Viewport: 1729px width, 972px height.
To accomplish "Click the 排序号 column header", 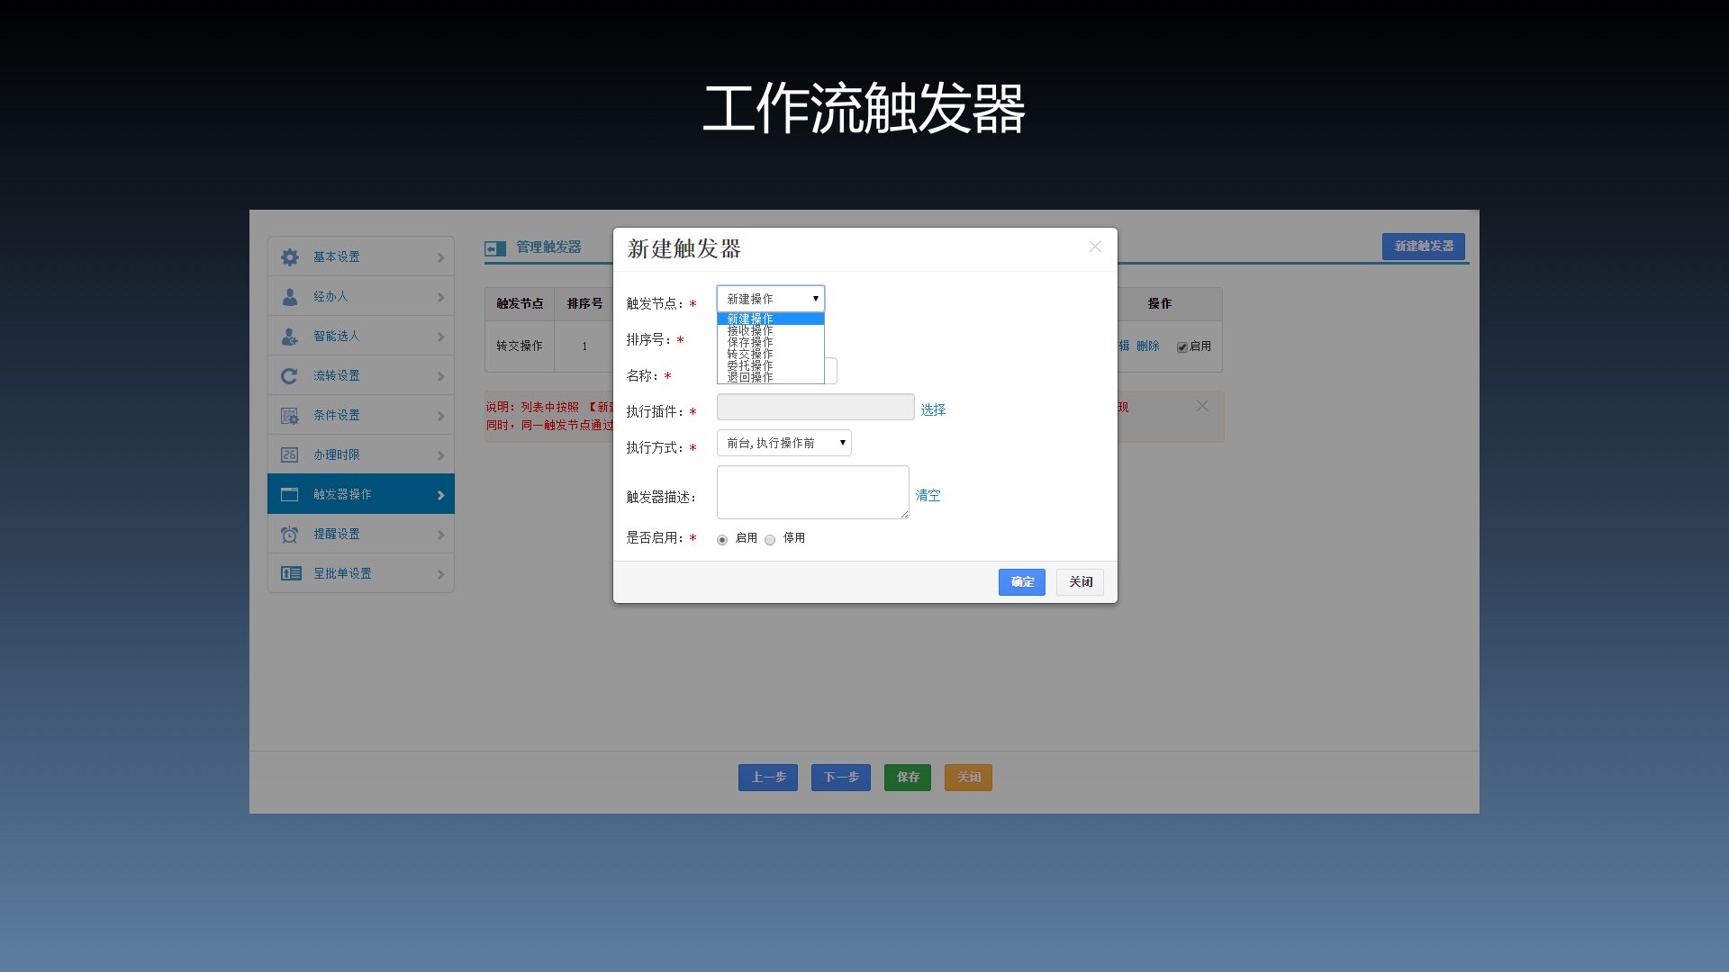I will coord(585,304).
